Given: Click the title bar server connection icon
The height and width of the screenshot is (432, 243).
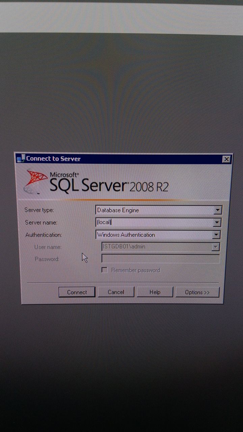Looking at the screenshot, I should (x=21, y=158).
